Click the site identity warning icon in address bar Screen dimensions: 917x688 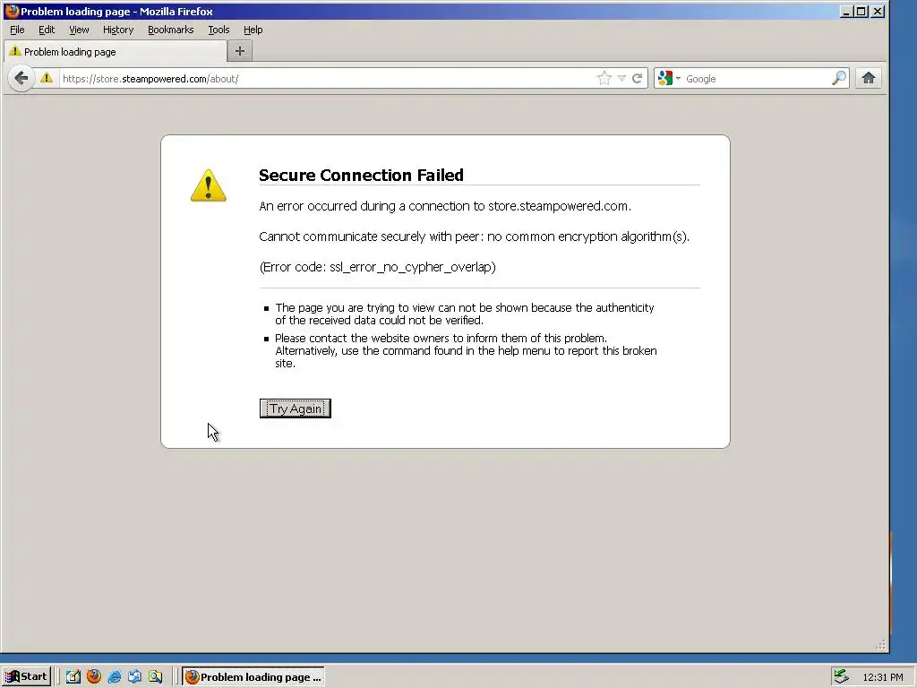pyautogui.click(x=47, y=78)
